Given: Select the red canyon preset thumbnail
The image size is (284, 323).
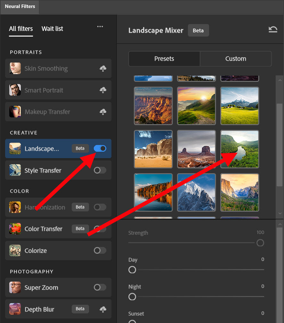Looking at the screenshot, I should 153,106.
